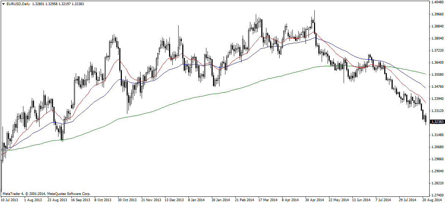This screenshot has width=445, height=203.
Task: Click the 30 Apr 2014 date label
Action: [314, 200]
